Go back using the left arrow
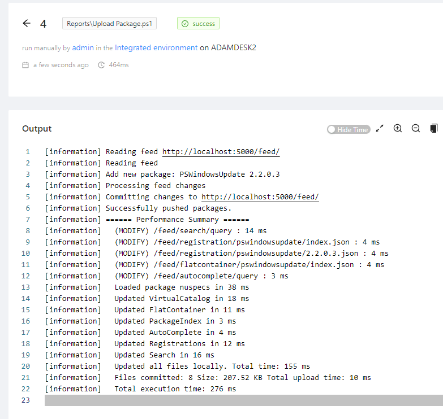The image size is (443, 419). (26, 23)
